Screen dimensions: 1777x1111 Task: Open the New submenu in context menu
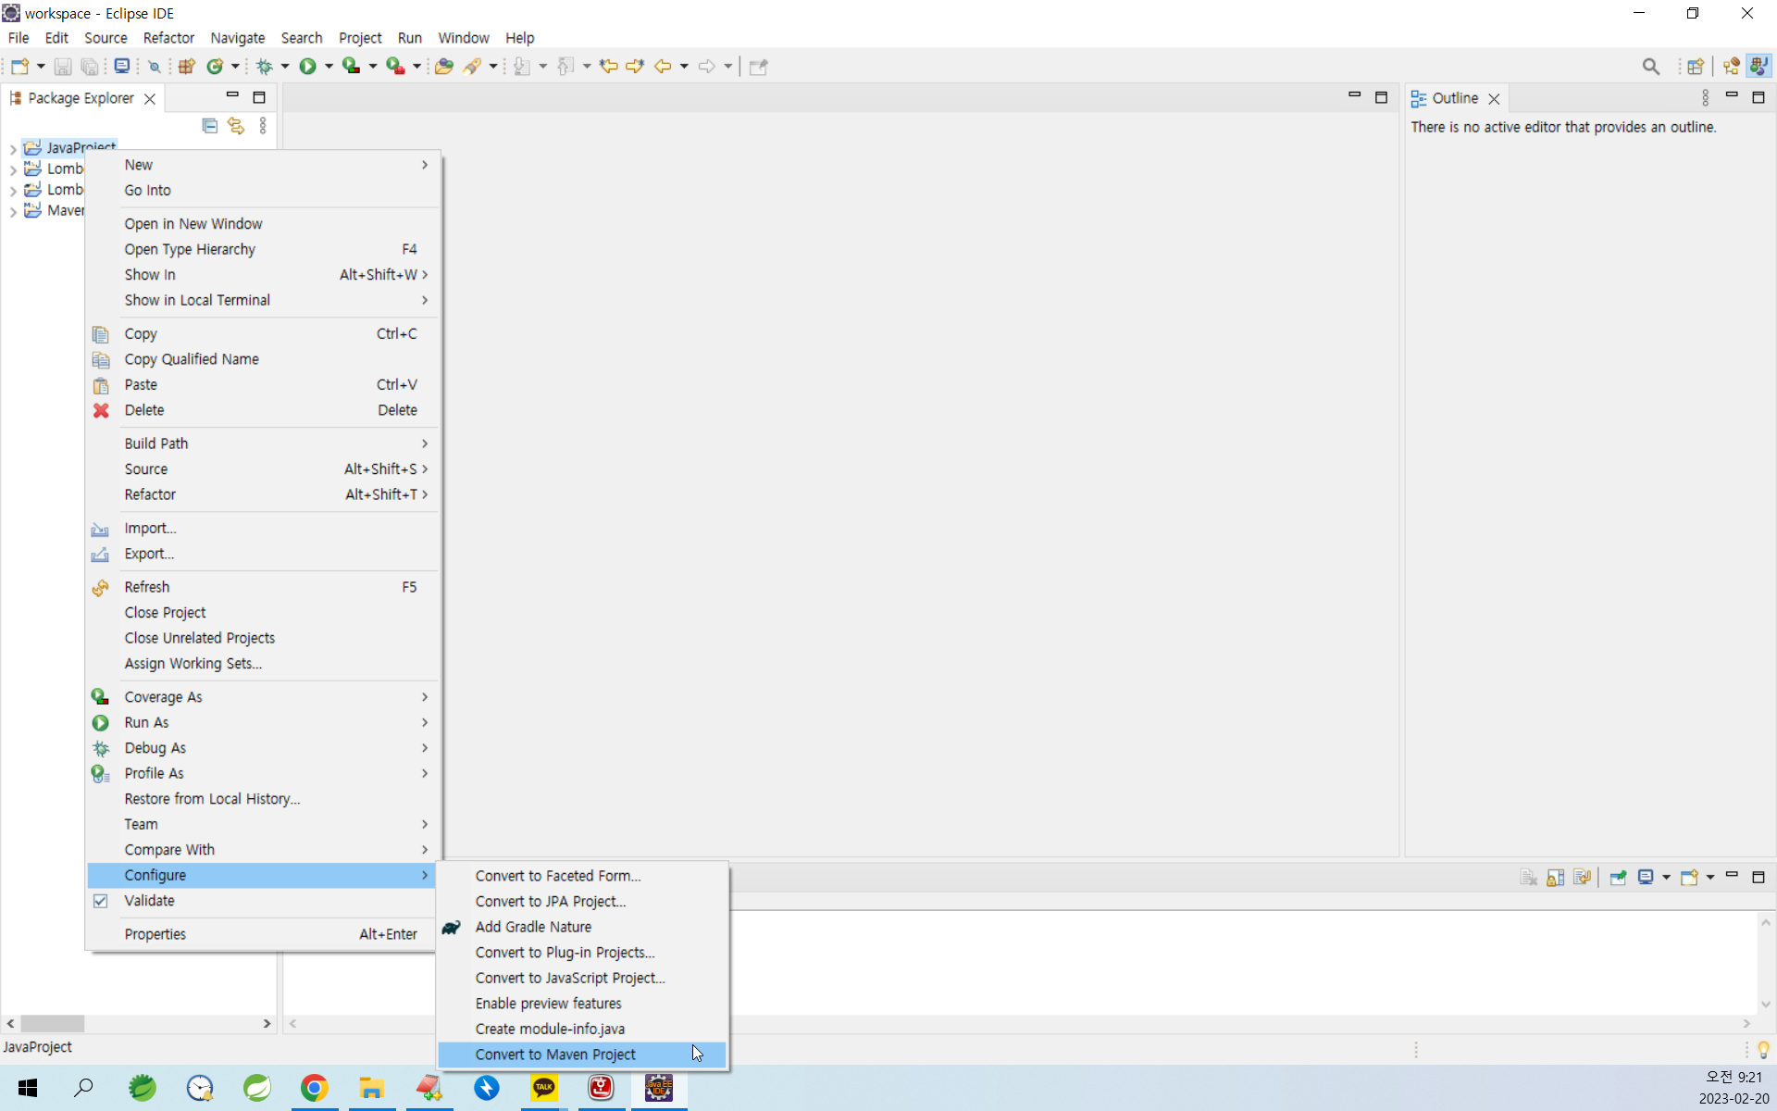[x=262, y=165]
